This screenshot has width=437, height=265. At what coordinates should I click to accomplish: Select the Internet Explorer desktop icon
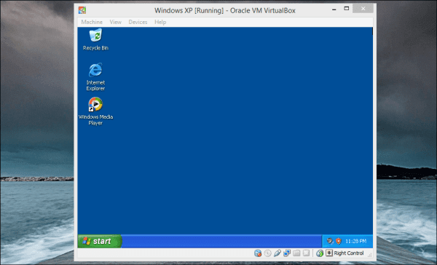click(95, 76)
